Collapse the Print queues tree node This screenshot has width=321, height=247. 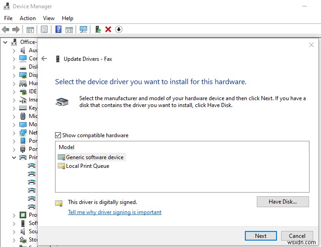pyautogui.click(x=14, y=157)
